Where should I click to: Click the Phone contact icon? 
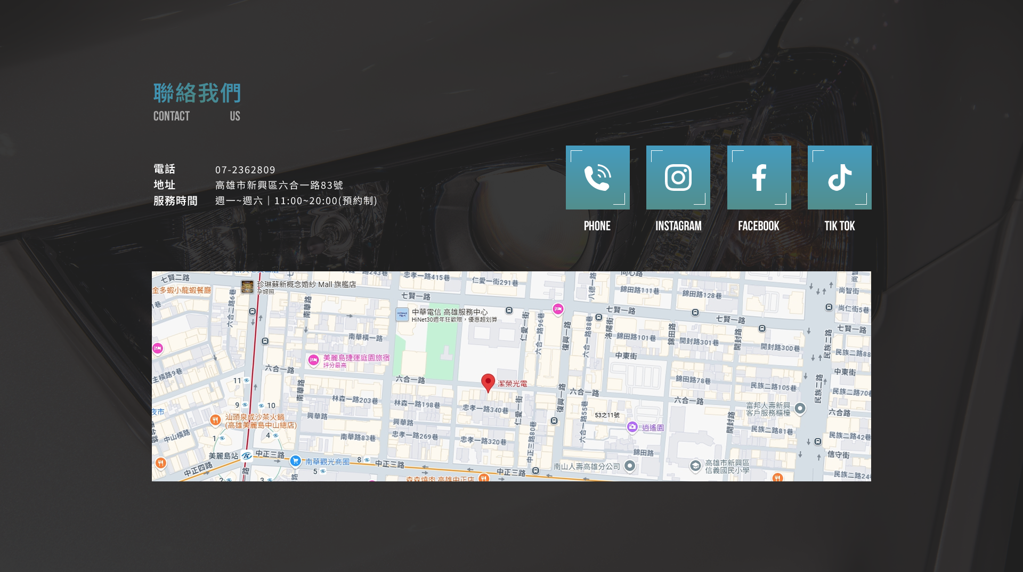[597, 178]
